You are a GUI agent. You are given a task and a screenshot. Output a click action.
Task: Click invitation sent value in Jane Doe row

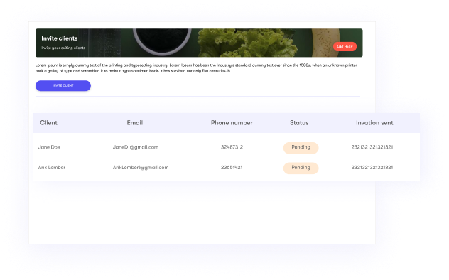pyautogui.click(x=372, y=147)
